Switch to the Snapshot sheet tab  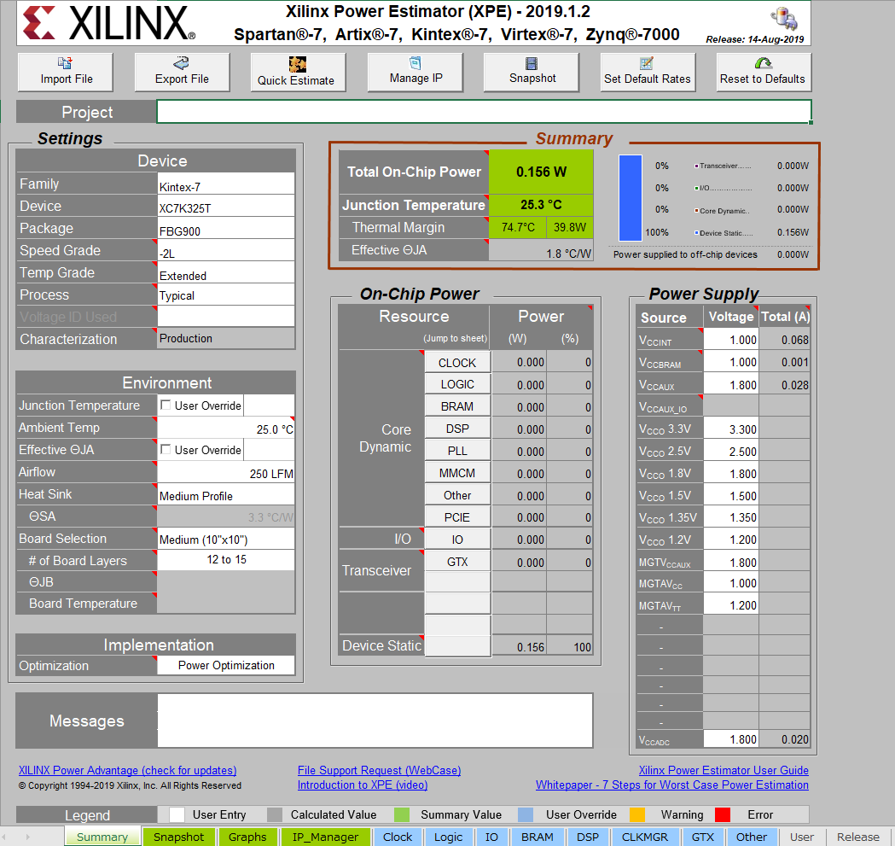[x=178, y=837]
